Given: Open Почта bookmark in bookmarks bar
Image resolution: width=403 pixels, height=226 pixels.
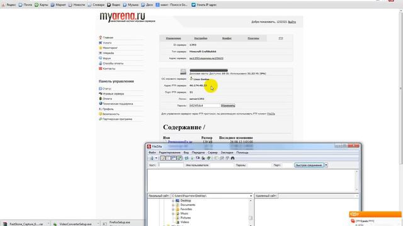Looking at the screenshot, I should click(25, 5).
